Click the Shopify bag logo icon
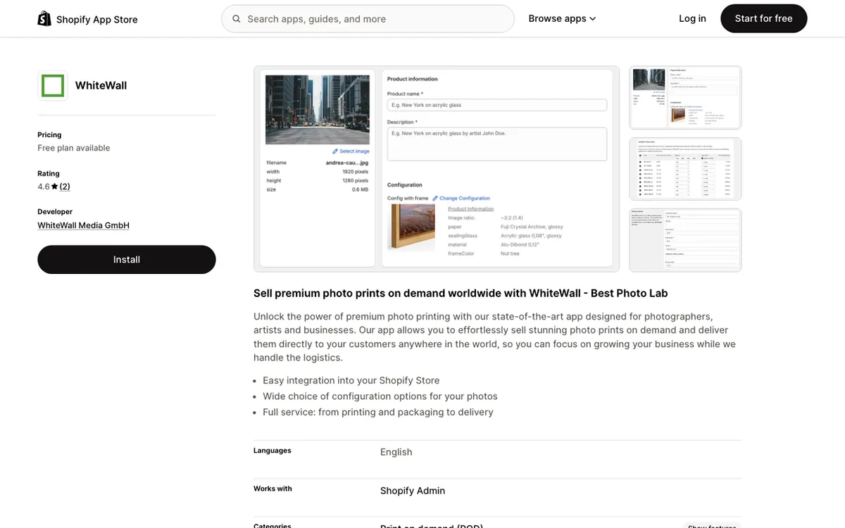This screenshot has height=528, width=845. point(44,19)
